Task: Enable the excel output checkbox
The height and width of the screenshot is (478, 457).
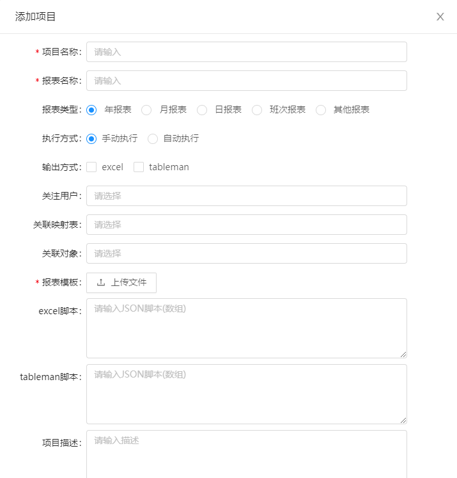Action: [91, 167]
